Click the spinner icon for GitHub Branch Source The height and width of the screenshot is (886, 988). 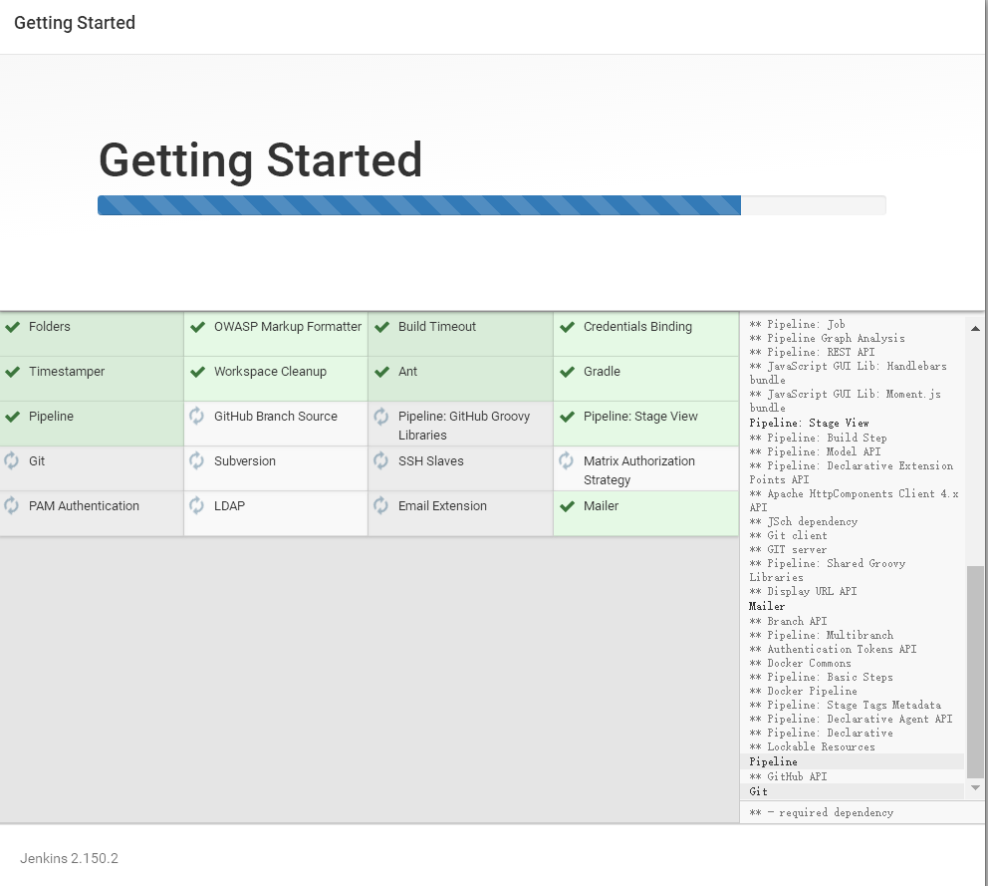[x=196, y=416]
